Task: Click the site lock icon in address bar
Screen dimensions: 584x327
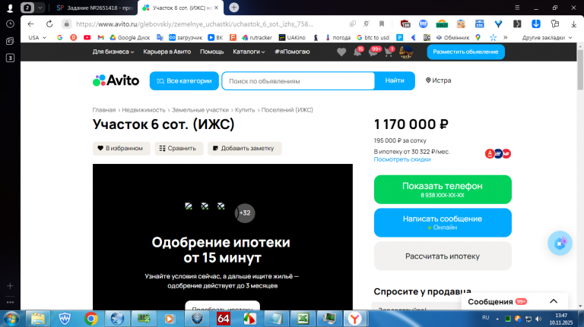Action: [x=66, y=24]
